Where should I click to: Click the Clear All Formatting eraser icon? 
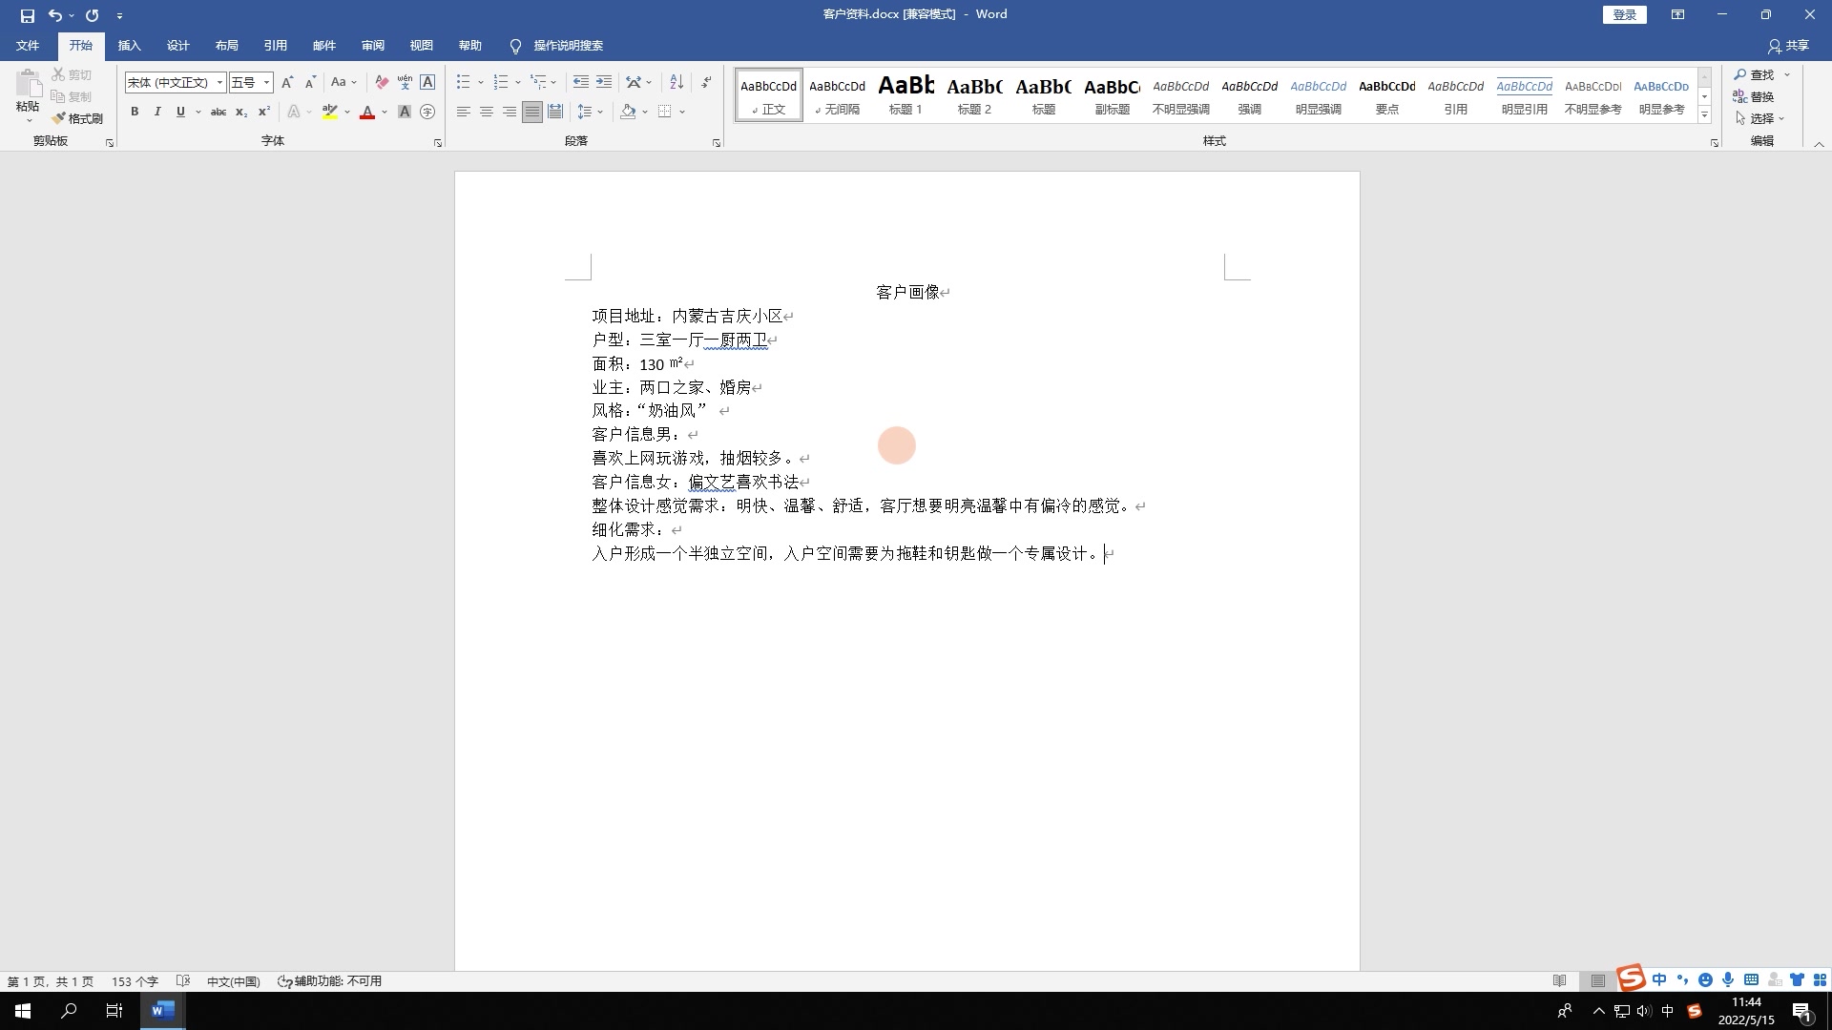pos(382,82)
